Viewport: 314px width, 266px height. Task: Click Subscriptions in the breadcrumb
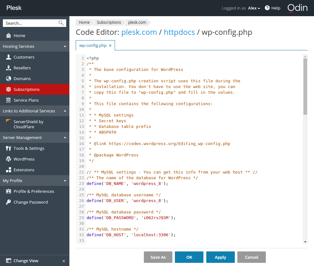click(x=109, y=22)
